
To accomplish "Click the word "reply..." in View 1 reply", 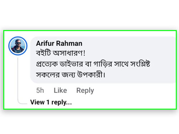I will 62,103.
